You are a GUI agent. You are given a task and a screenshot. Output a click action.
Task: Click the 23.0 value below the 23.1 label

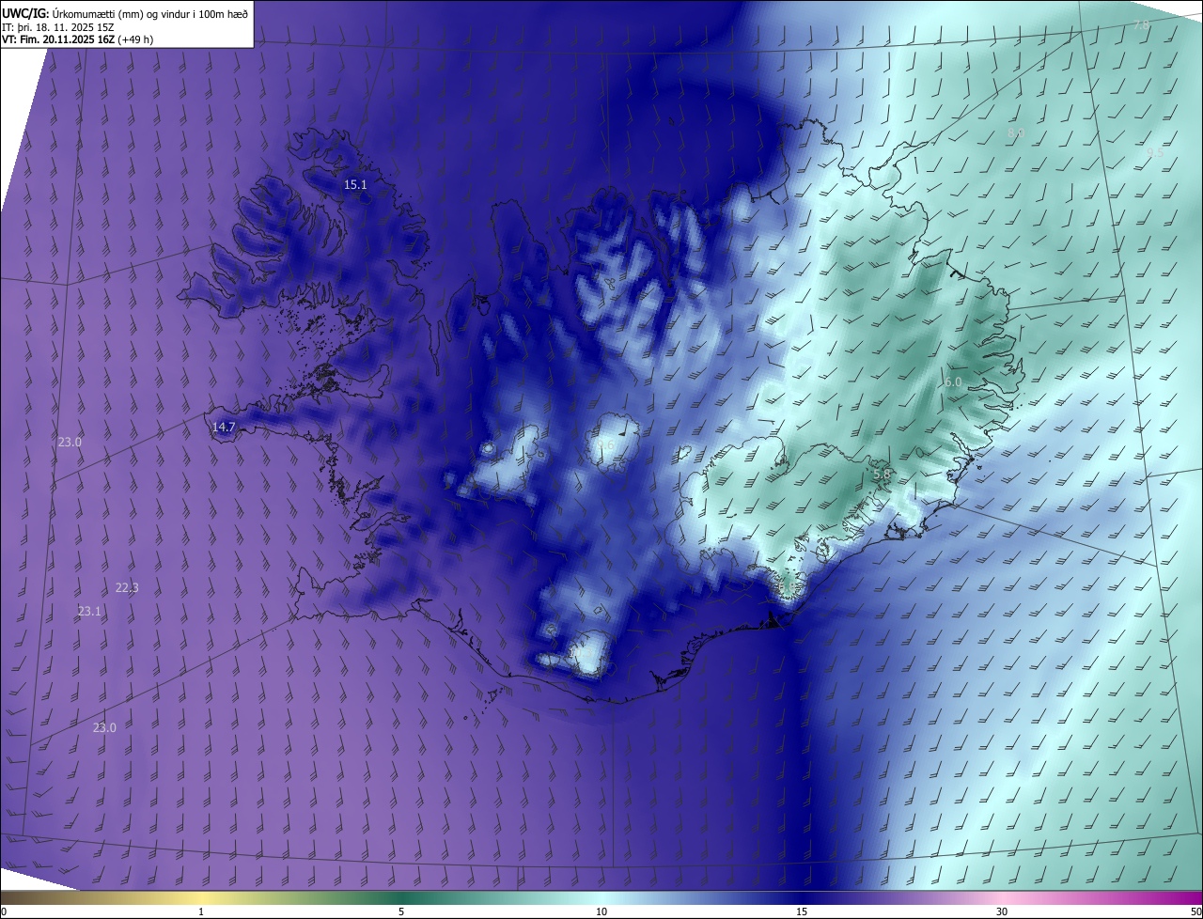tap(104, 727)
